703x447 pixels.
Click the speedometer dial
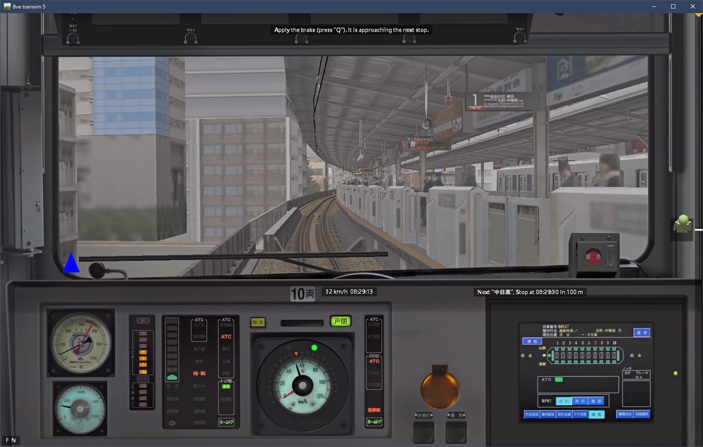point(302,384)
